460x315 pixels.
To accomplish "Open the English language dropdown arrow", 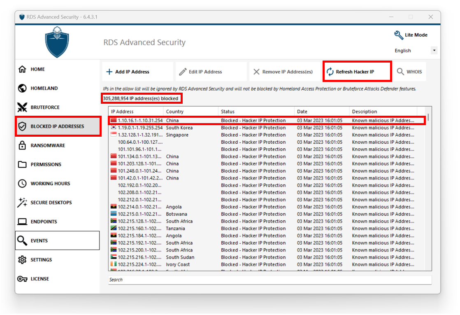I will pyautogui.click(x=434, y=51).
